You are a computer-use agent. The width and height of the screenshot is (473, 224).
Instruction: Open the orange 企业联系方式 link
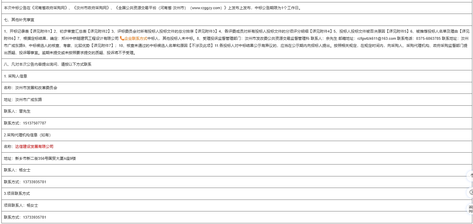click(136, 38)
